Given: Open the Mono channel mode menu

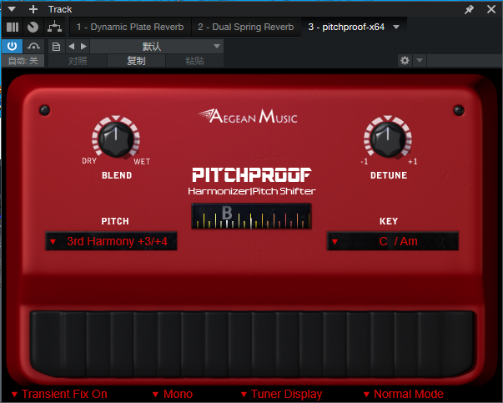Looking at the screenshot, I should (173, 394).
